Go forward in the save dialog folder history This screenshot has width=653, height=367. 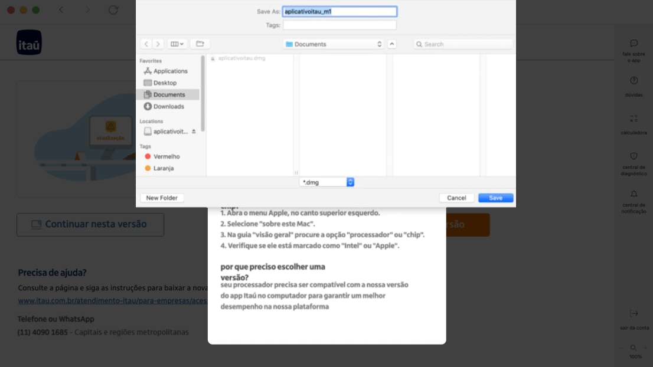pos(158,44)
